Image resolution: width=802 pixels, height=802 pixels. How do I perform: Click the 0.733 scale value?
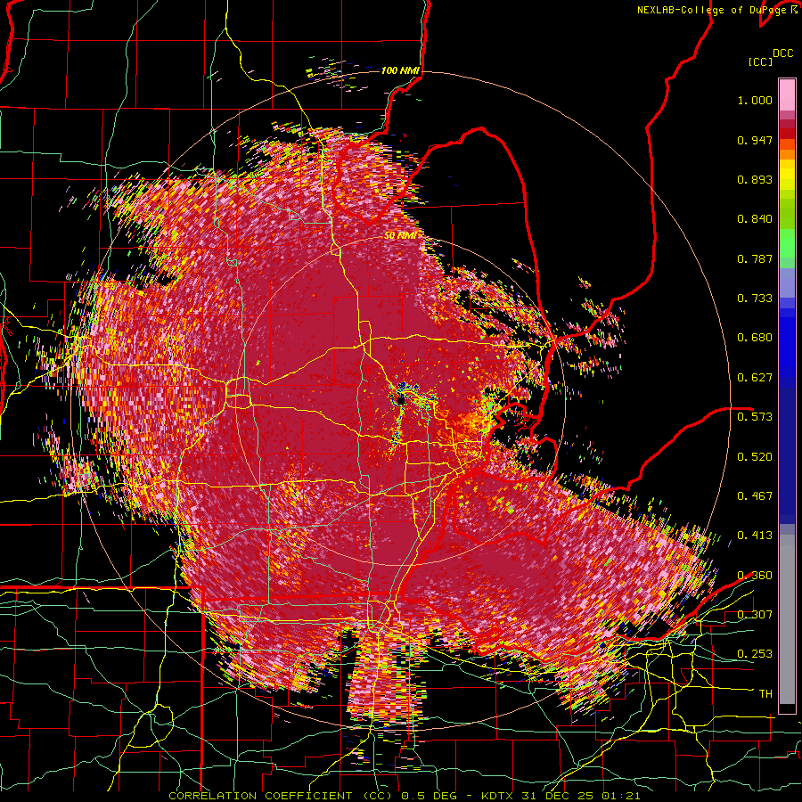[755, 299]
